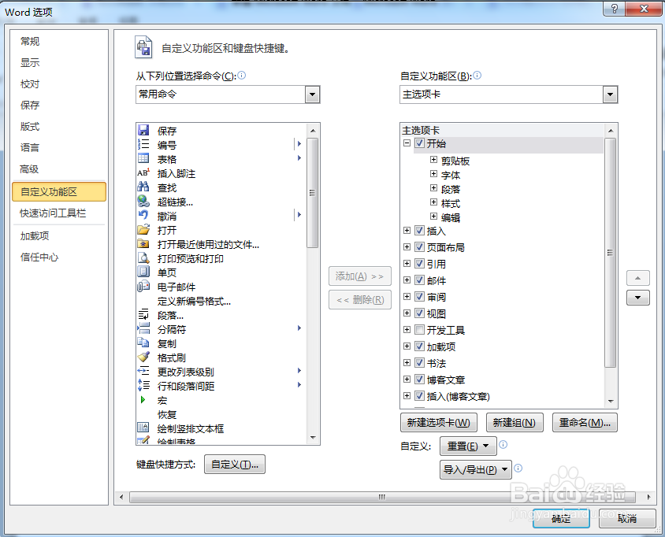This screenshot has width=665, height=537.
Task: Uncheck the 审阅 checkbox
Action: pos(419,297)
